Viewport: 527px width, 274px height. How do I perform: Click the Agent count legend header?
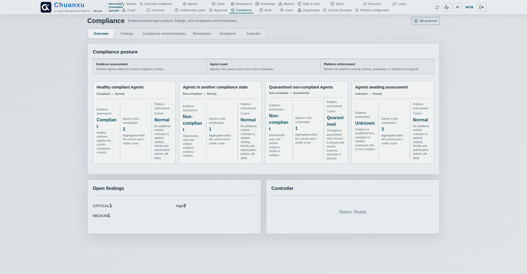point(219,64)
